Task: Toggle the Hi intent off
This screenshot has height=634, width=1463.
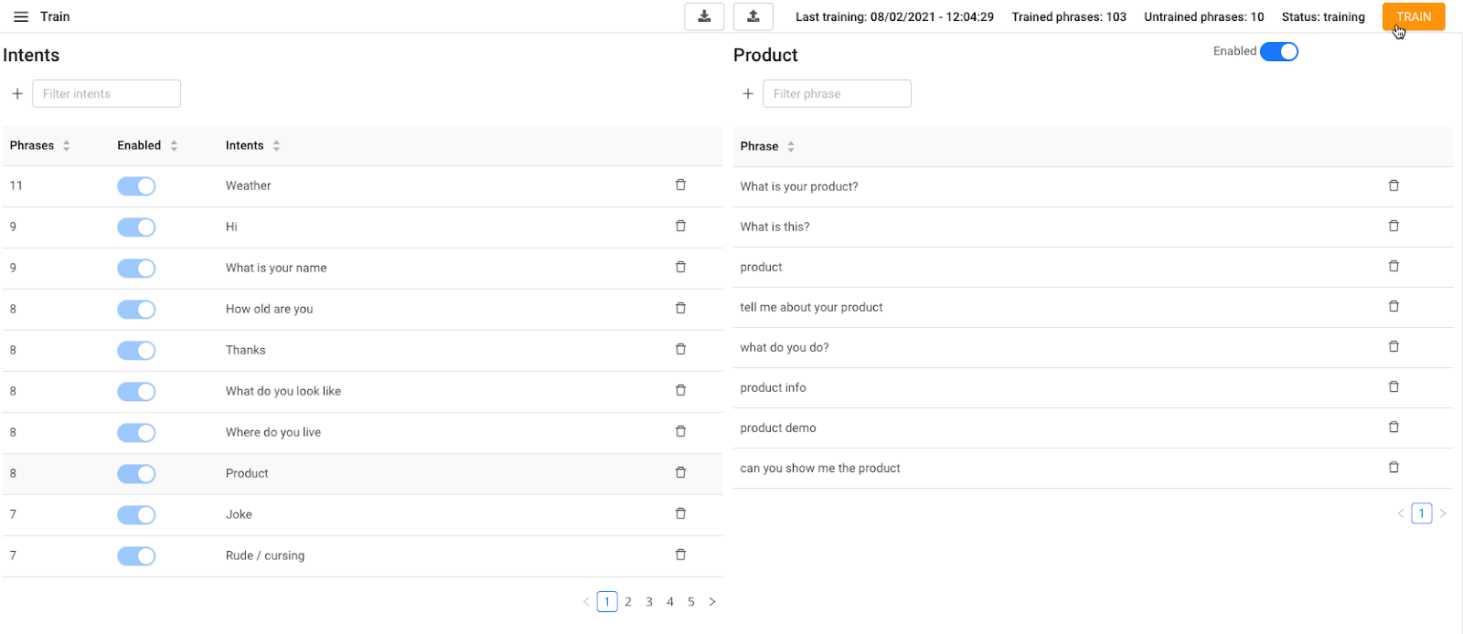Action: 136,227
